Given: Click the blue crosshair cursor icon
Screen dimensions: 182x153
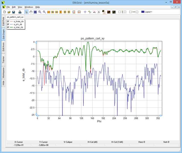Looking at the screenshot, I should (85, 12).
